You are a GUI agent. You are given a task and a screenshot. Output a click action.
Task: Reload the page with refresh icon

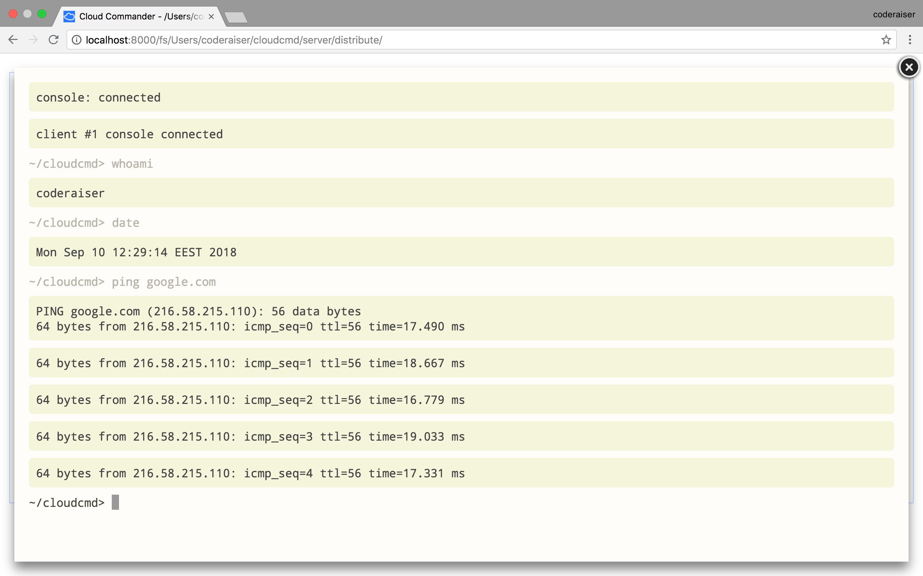(x=53, y=40)
